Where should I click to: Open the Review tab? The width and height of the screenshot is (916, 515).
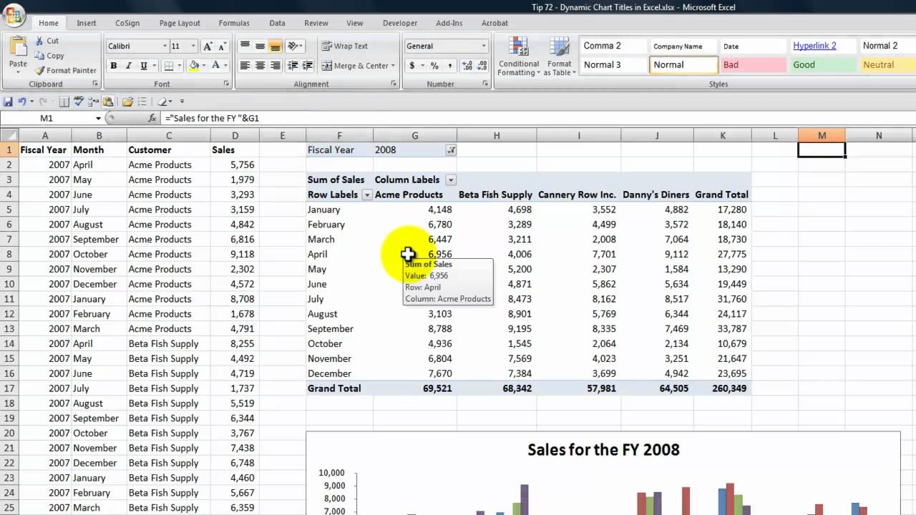coord(316,23)
